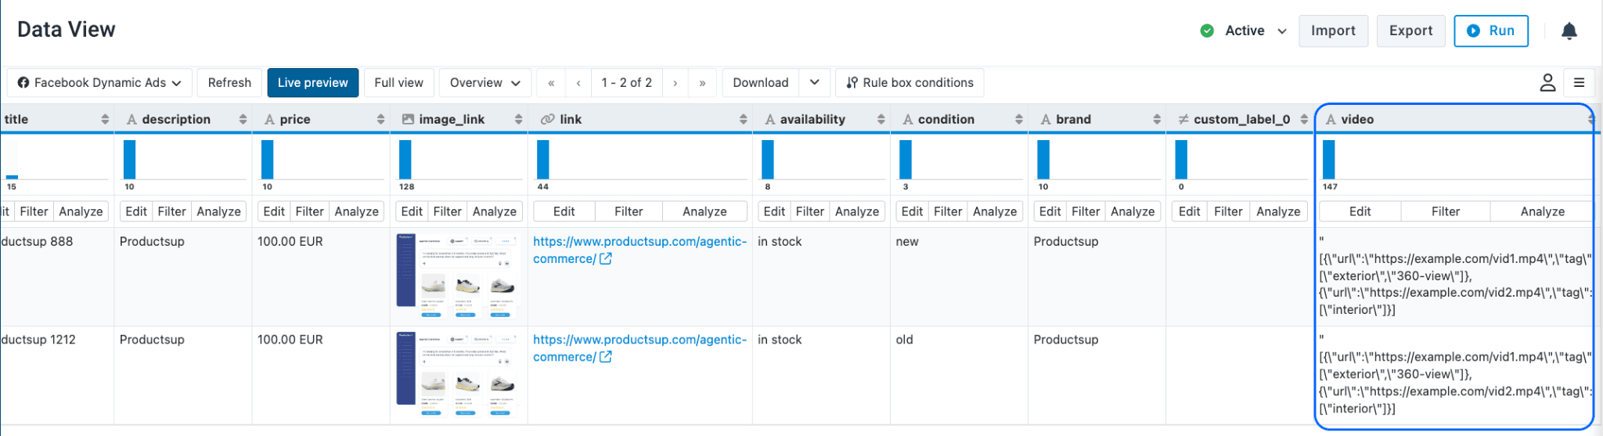This screenshot has width=1603, height=436.
Task: Select the 'Data View' page title
Action: [x=67, y=30]
